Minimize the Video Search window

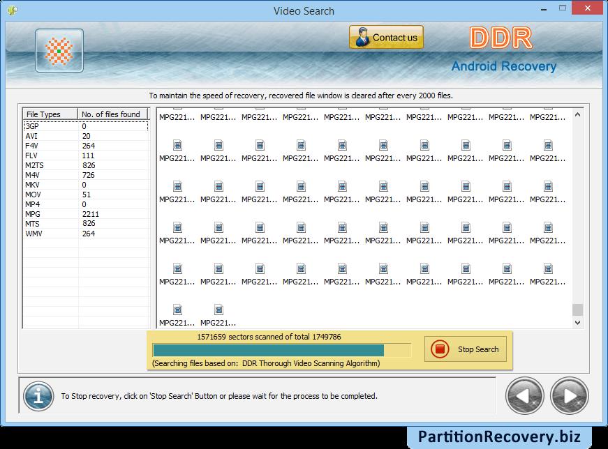(x=544, y=8)
